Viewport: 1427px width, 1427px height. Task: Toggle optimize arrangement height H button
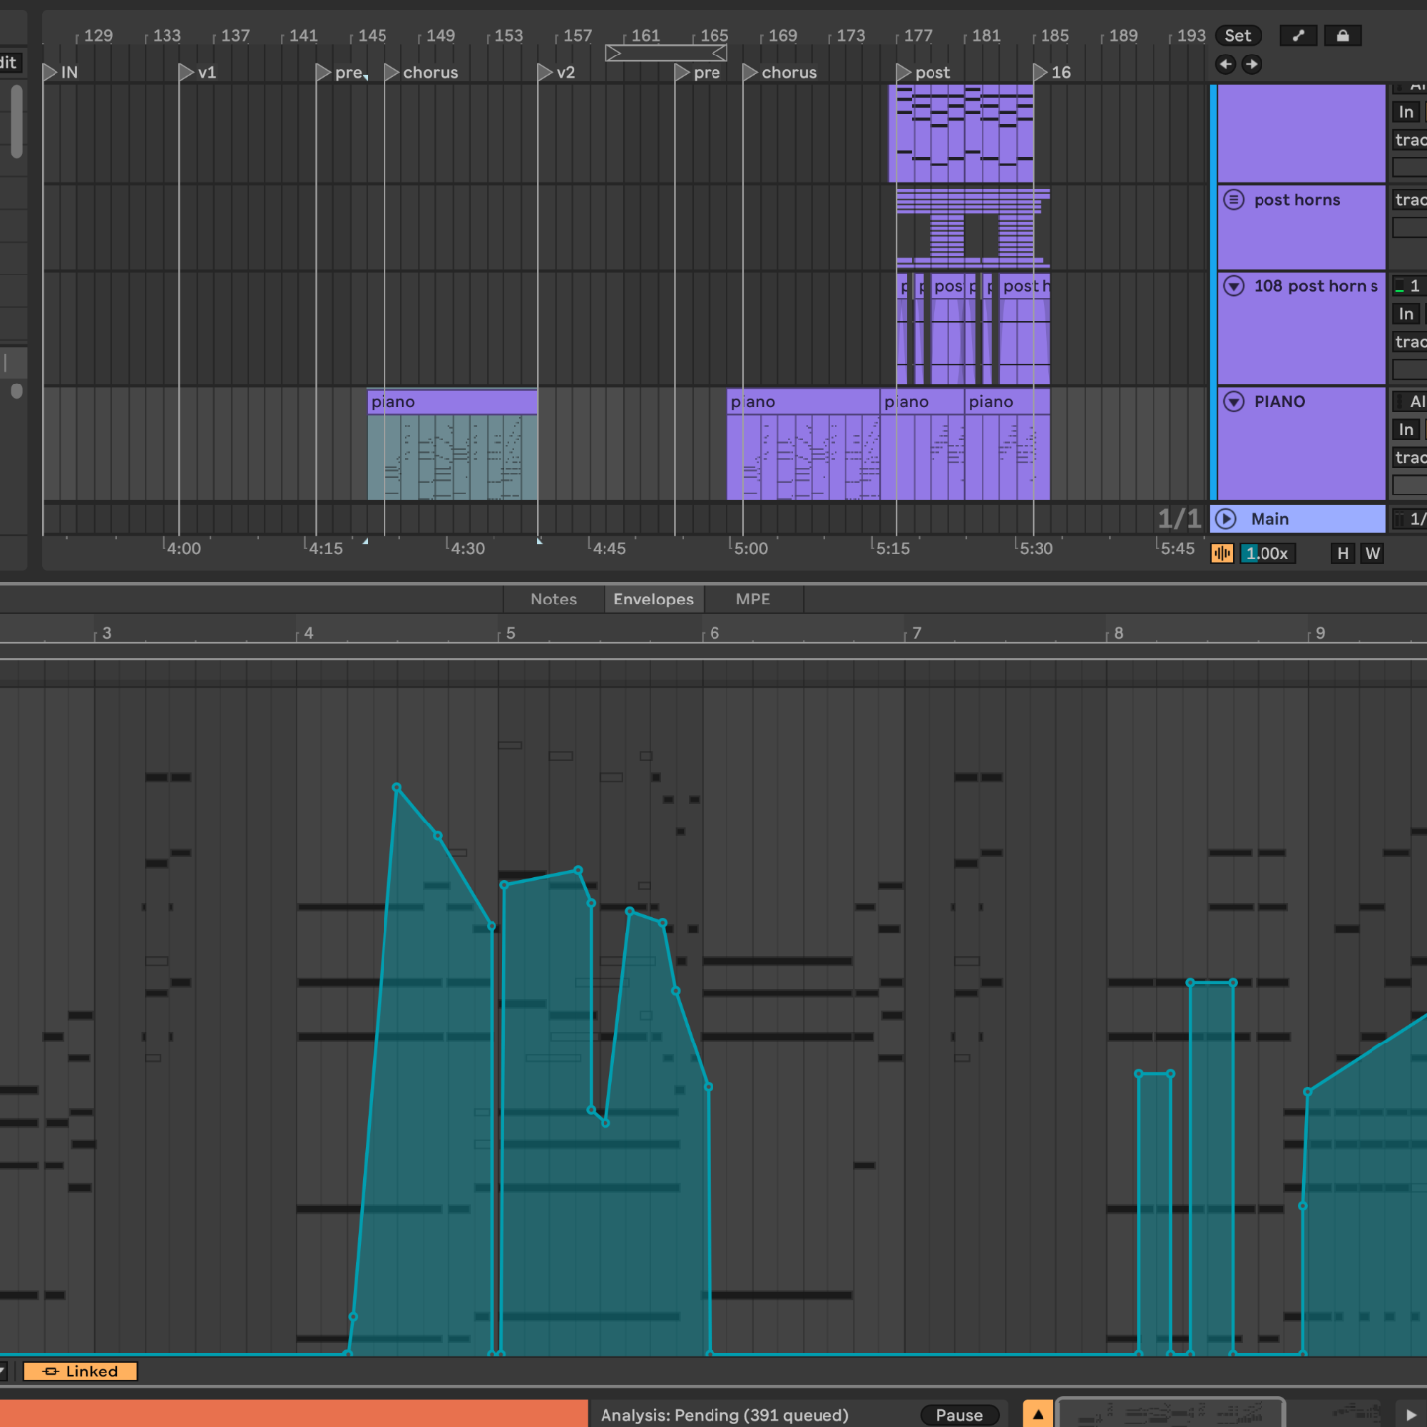click(x=1343, y=554)
